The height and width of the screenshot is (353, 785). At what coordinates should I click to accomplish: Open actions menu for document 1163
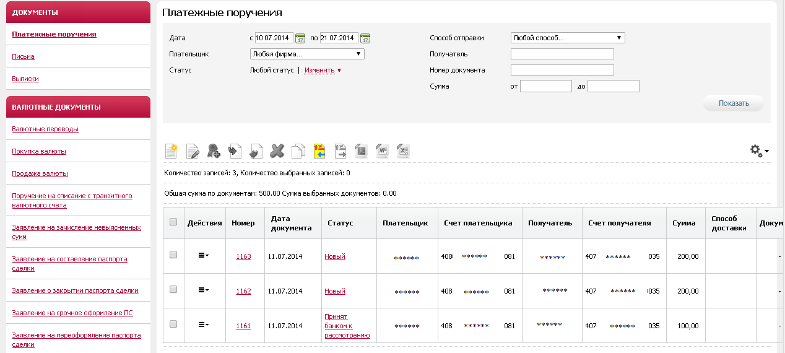203,255
